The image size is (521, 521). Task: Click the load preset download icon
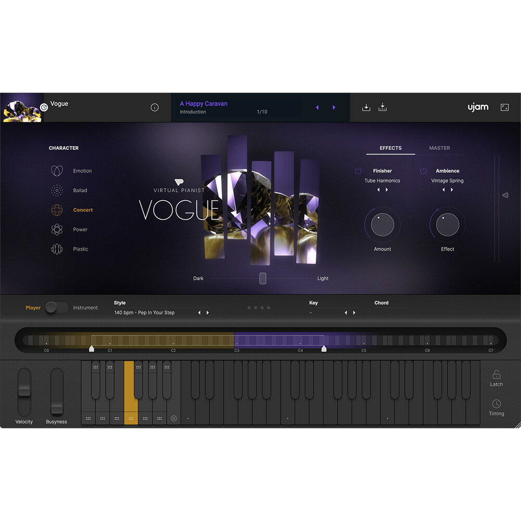366,107
